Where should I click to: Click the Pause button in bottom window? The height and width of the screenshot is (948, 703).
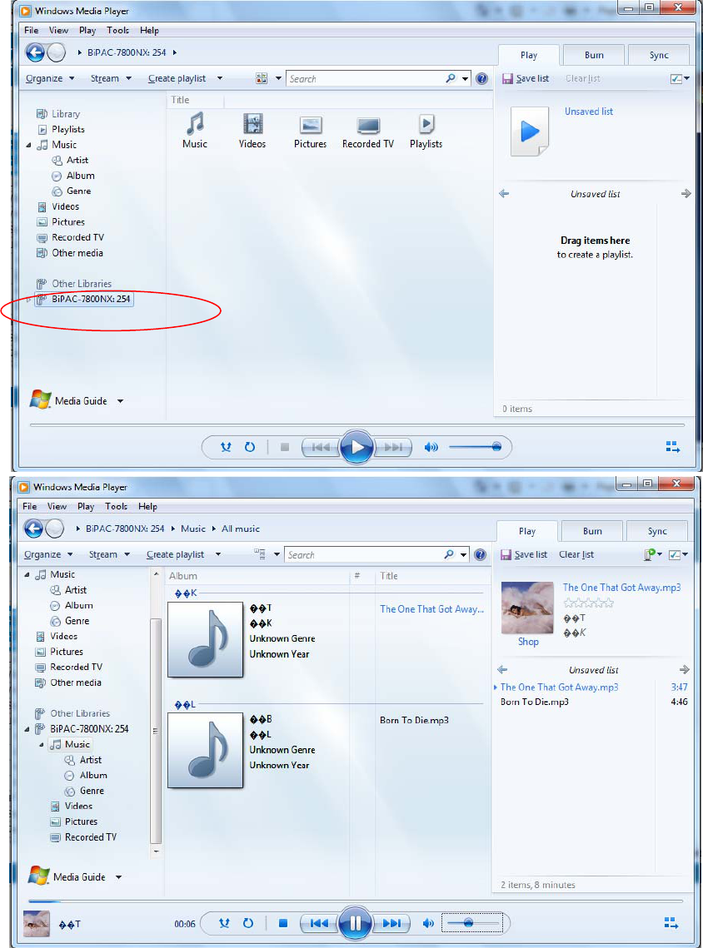(355, 923)
